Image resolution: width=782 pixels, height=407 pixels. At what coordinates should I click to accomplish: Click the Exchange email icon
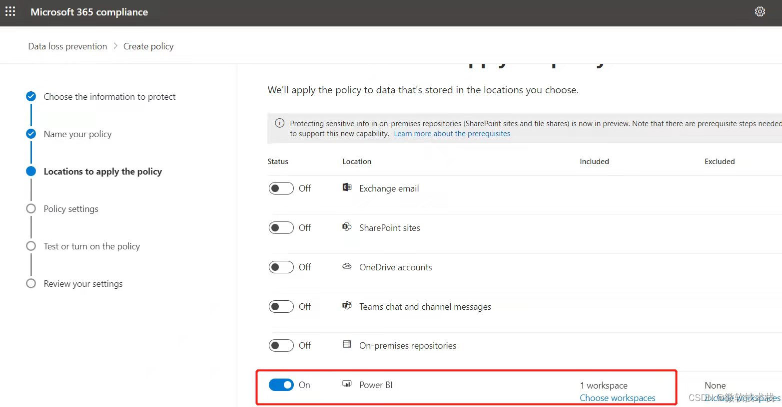click(347, 188)
